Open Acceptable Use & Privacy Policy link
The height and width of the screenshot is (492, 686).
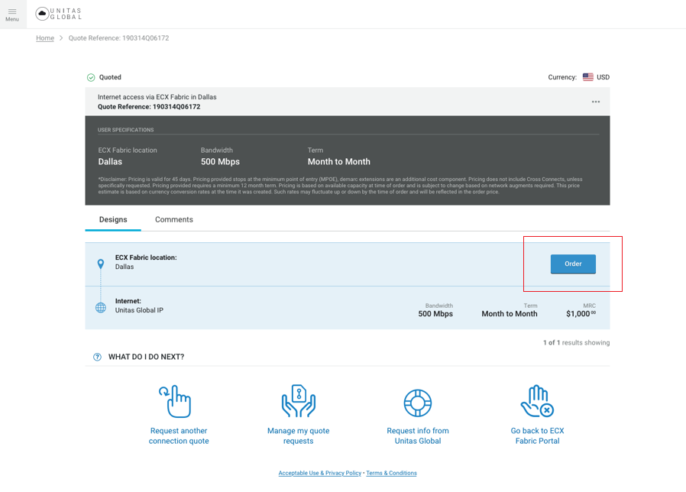320,473
